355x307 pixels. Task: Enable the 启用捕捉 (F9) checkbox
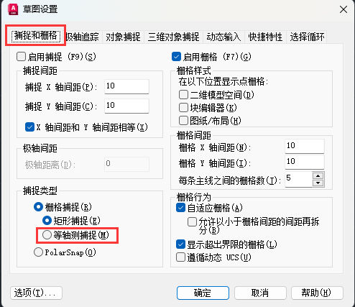(21, 57)
